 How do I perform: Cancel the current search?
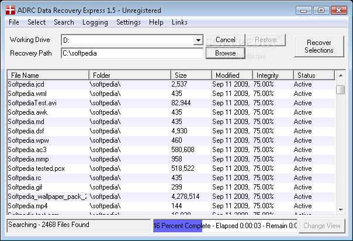click(226, 40)
